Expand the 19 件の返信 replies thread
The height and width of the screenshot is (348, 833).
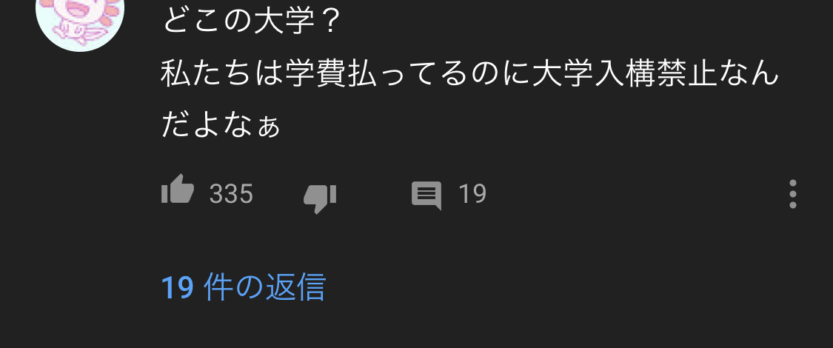(244, 287)
